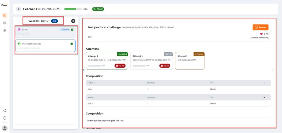This screenshot has height=133, width=282.
Task: Click the progress bar on Completed attempt
Action: pos(94,66)
